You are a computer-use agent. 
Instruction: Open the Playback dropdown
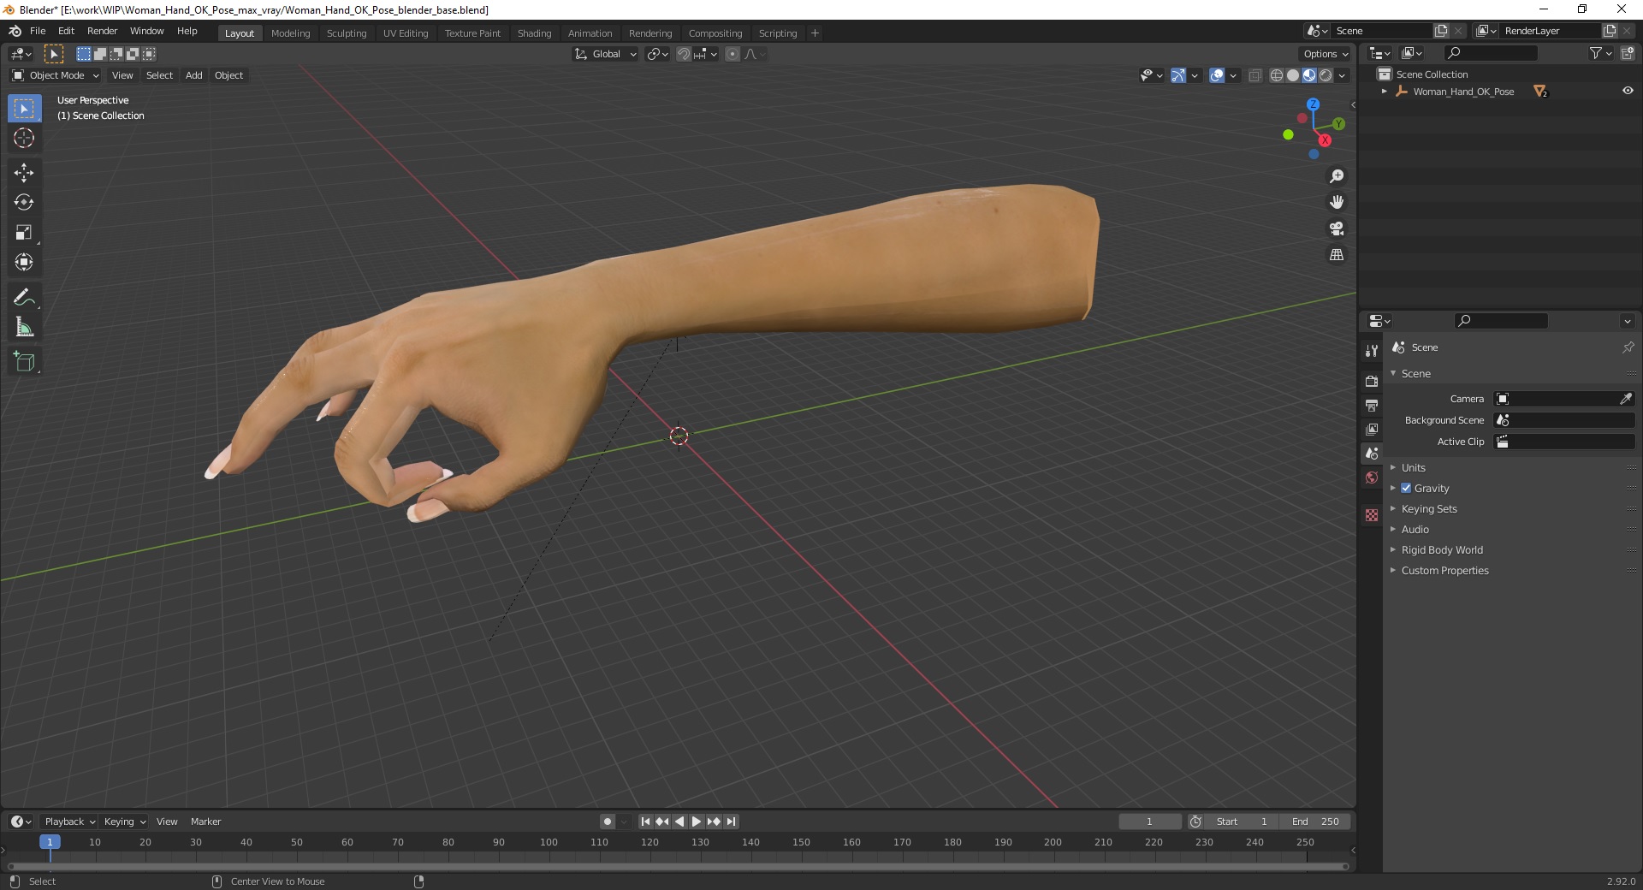(69, 822)
